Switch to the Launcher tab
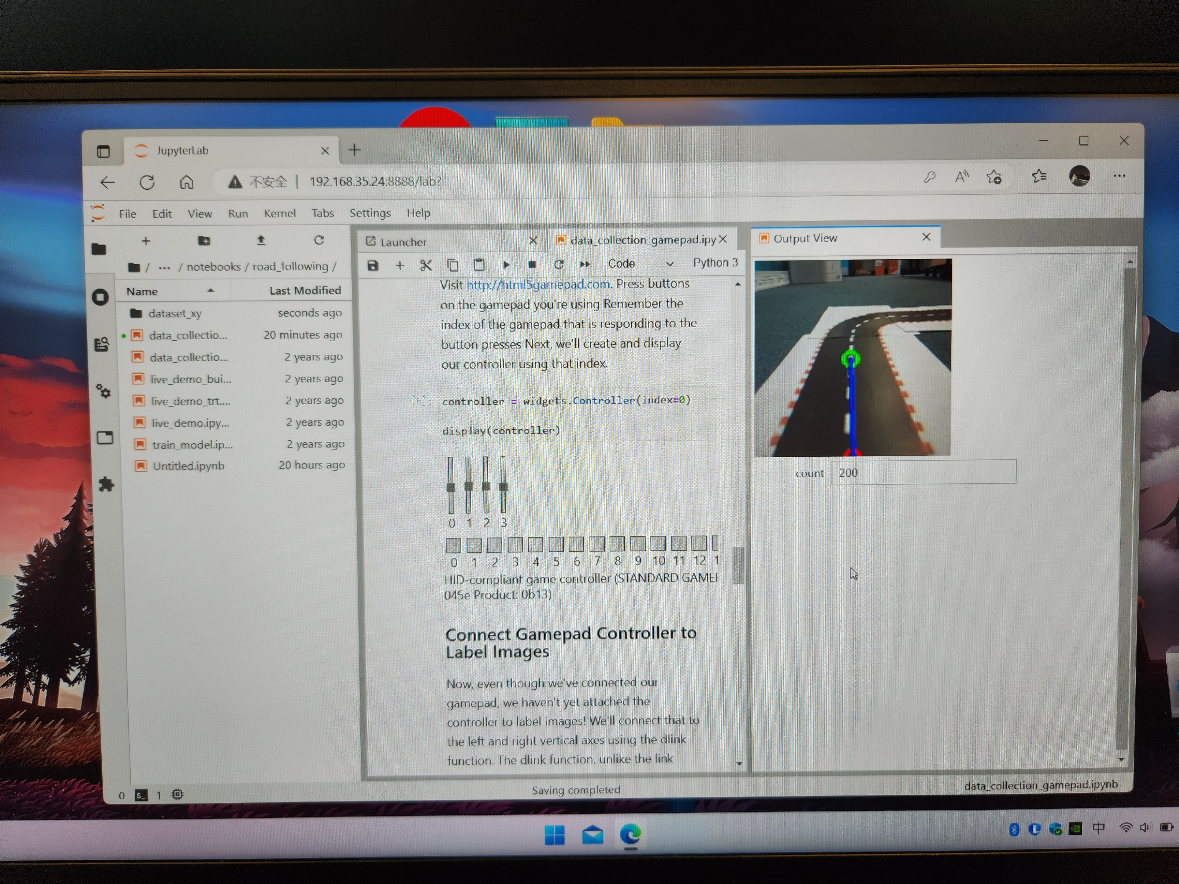Image resolution: width=1179 pixels, height=884 pixels. click(404, 242)
